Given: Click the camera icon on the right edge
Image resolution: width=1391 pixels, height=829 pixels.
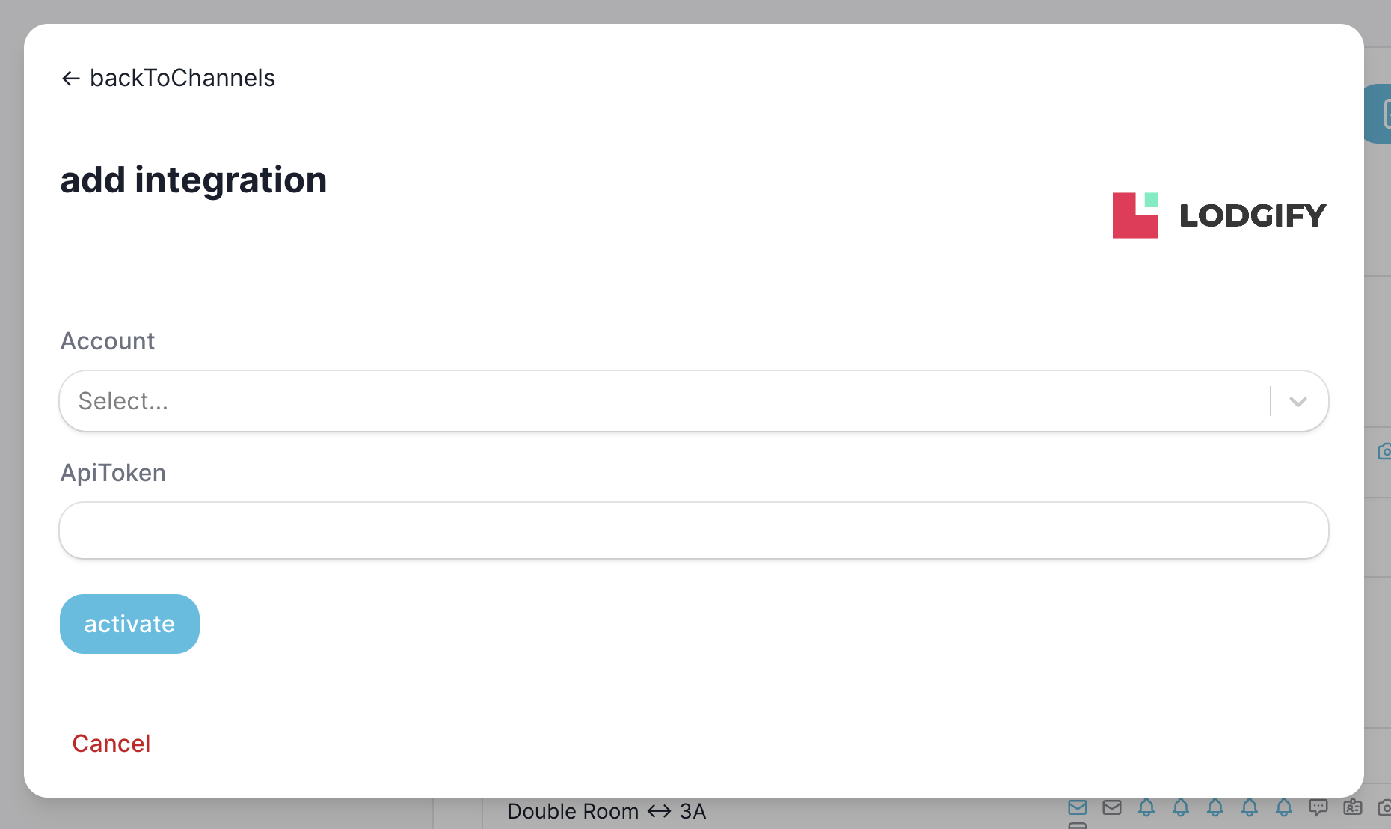Looking at the screenshot, I should pyautogui.click(x=1386, y=451).
